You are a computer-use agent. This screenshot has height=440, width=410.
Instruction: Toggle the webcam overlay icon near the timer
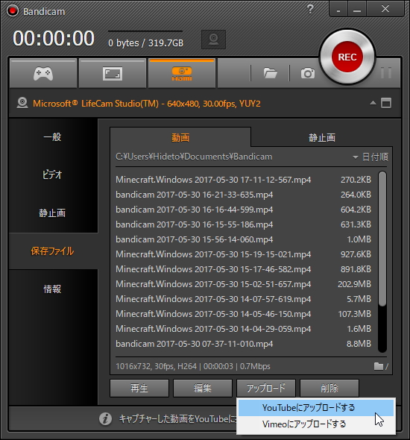pos(213,40)
